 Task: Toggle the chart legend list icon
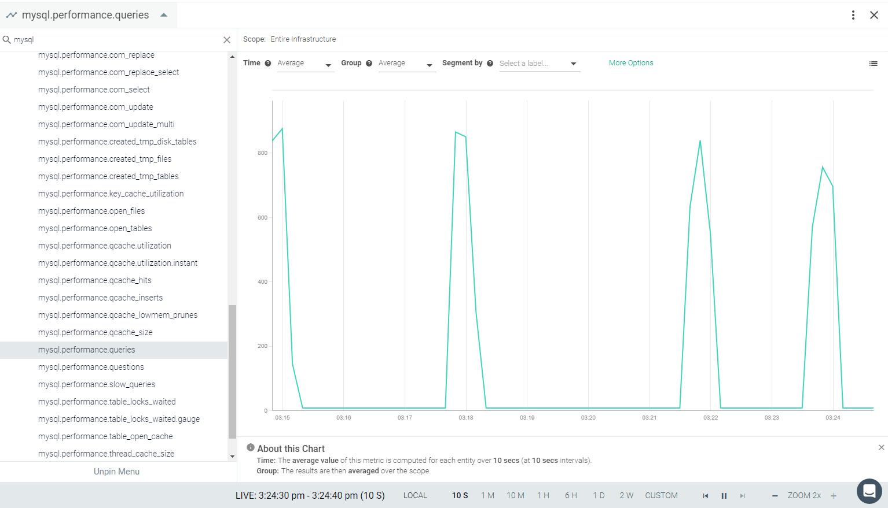[874, 64]
